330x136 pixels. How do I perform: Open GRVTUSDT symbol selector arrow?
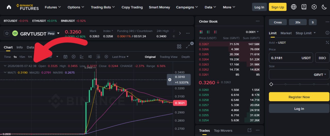point(58,33)
